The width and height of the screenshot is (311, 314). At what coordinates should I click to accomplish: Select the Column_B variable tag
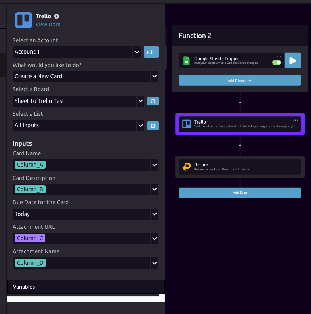[30, 189]
